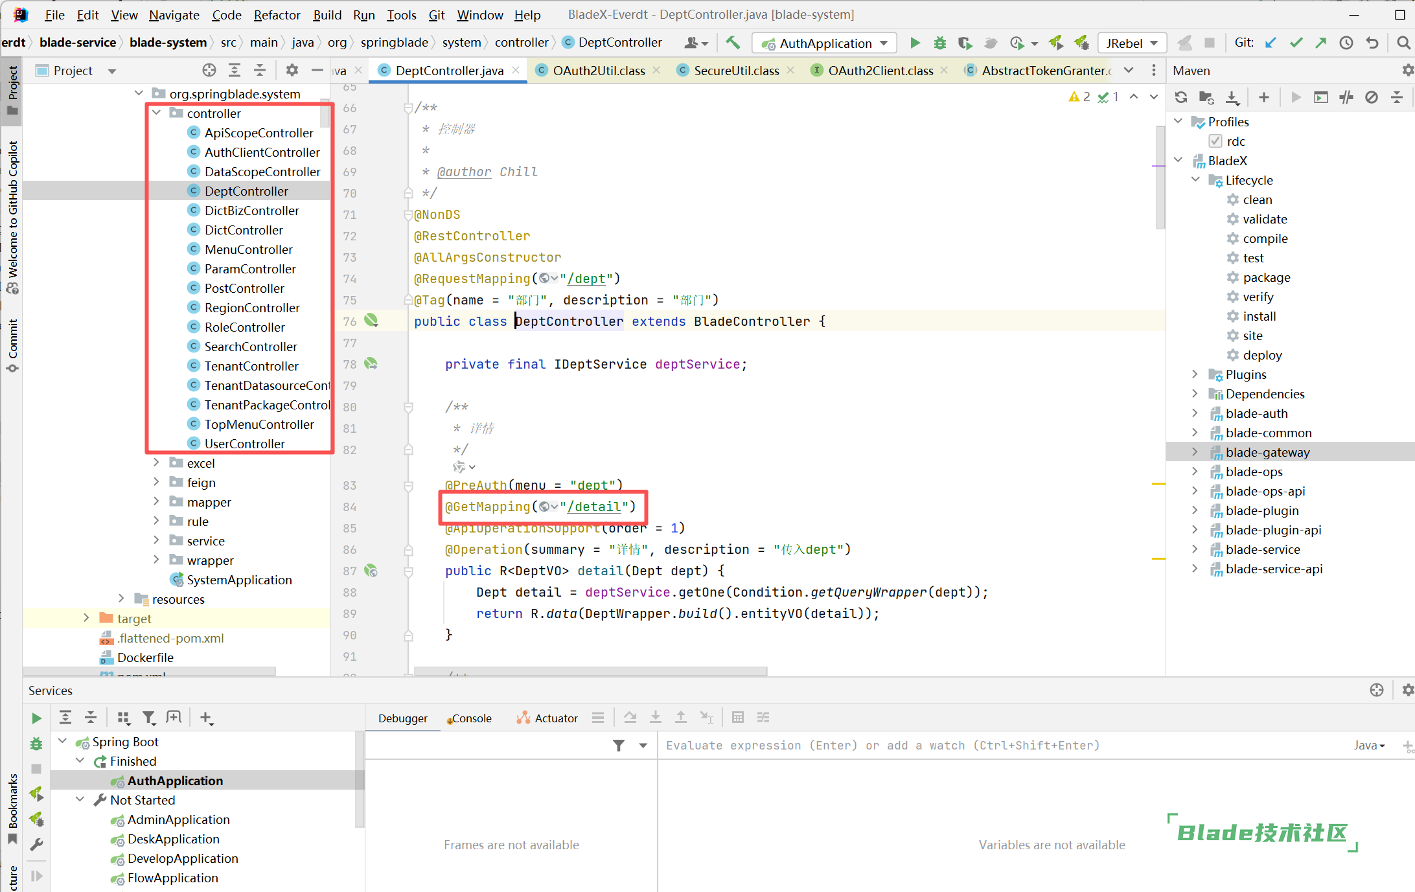The width and height of the screenshot is (1415, 892).
Task: Commit changes with Git checkmark icon
Action: tap(1296, 43)
